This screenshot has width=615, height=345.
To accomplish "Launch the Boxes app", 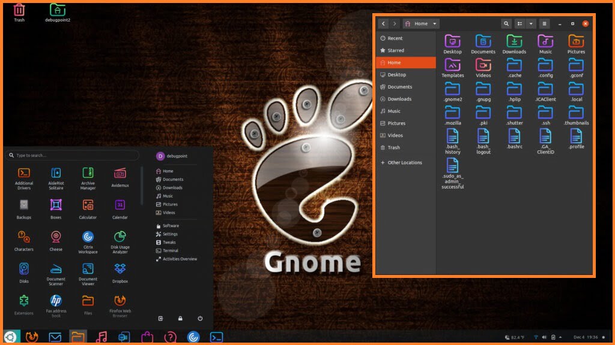I will point(56,209).
